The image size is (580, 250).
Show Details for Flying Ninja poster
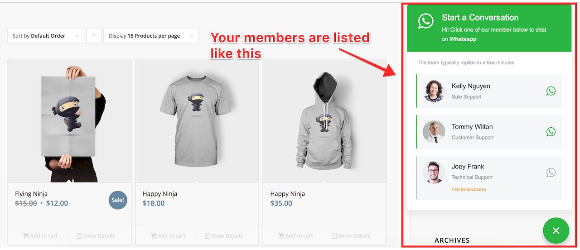click(96, 236)
